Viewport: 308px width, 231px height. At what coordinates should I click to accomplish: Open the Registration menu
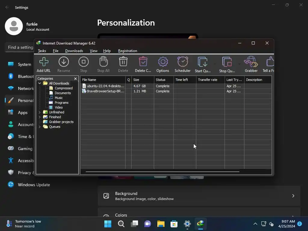[x=128, y=51]
